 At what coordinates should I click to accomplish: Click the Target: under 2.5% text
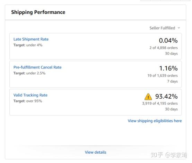click(29, 73)
